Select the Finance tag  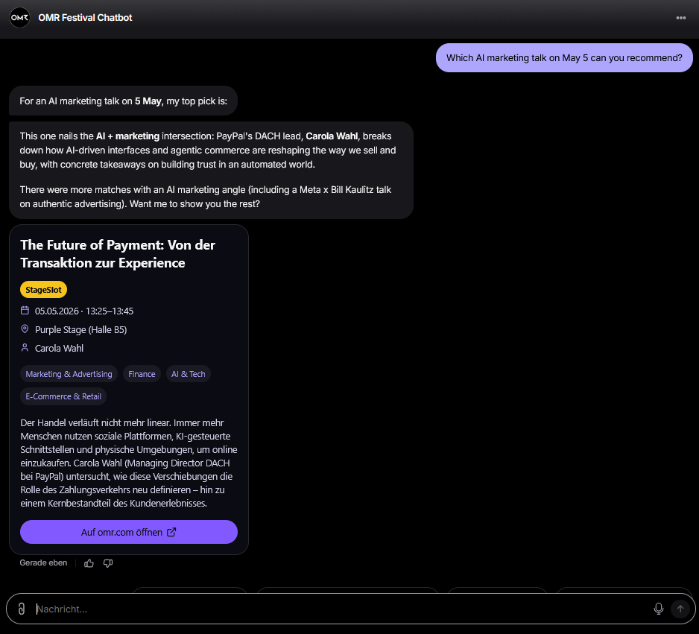click(142, 374)
